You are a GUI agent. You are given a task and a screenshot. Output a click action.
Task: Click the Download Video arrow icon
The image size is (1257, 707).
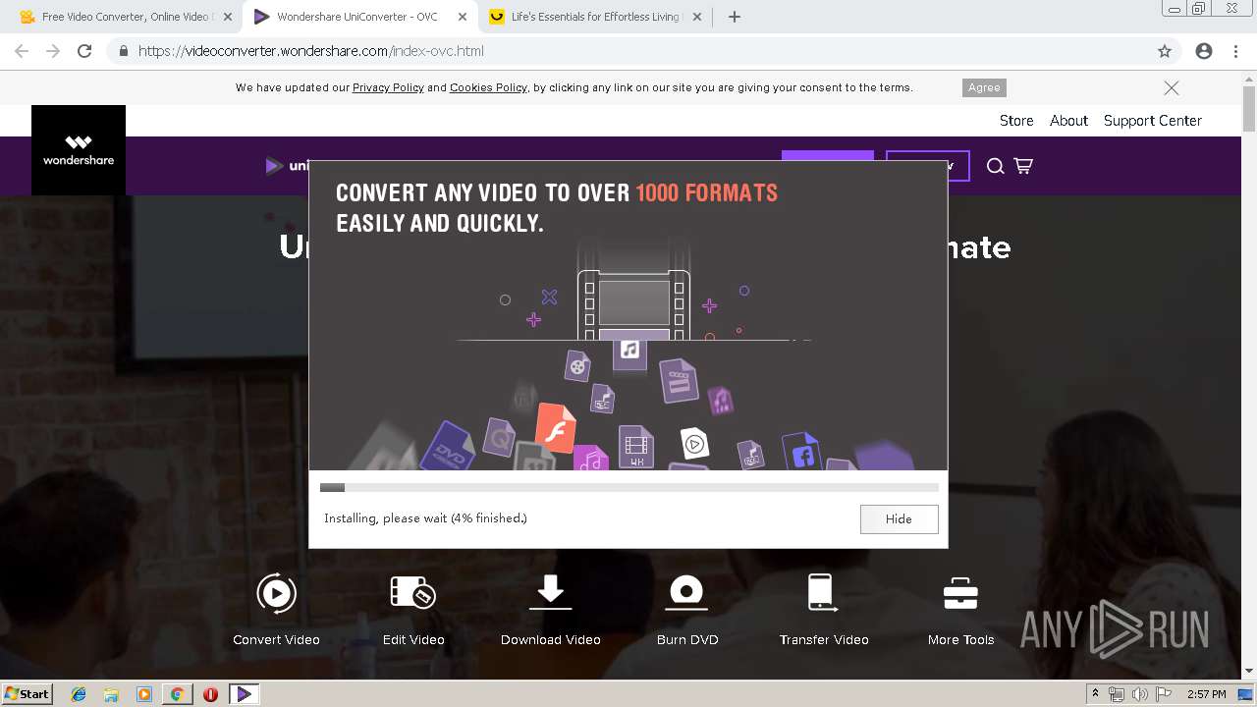[550, 592]
